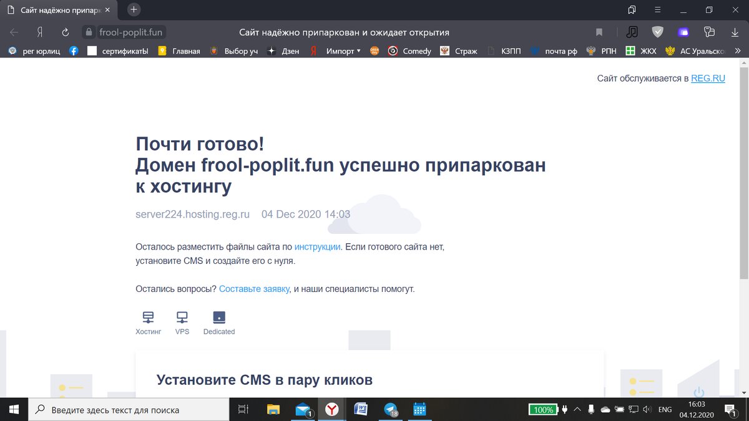
Task: Open Yandex music services icon in toolbar
Action: point(632,32)
